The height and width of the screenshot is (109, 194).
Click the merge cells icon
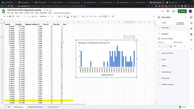tap(78, 16)
